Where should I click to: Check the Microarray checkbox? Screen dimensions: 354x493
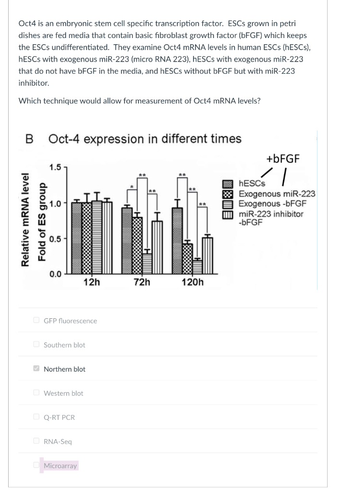(x=37, y=465)
